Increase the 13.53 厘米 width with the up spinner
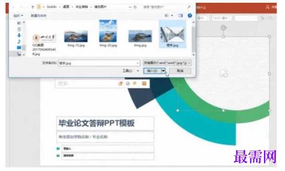This screenshot has height=171, width=285. [230, 17]
